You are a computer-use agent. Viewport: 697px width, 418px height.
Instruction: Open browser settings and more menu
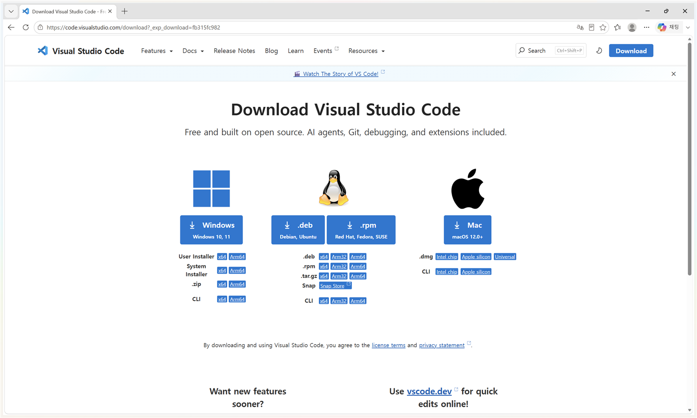[646, 27]
